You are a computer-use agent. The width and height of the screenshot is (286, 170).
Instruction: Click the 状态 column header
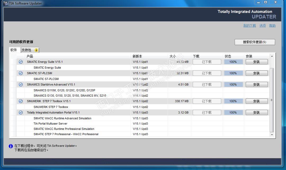tap(234, 56)
